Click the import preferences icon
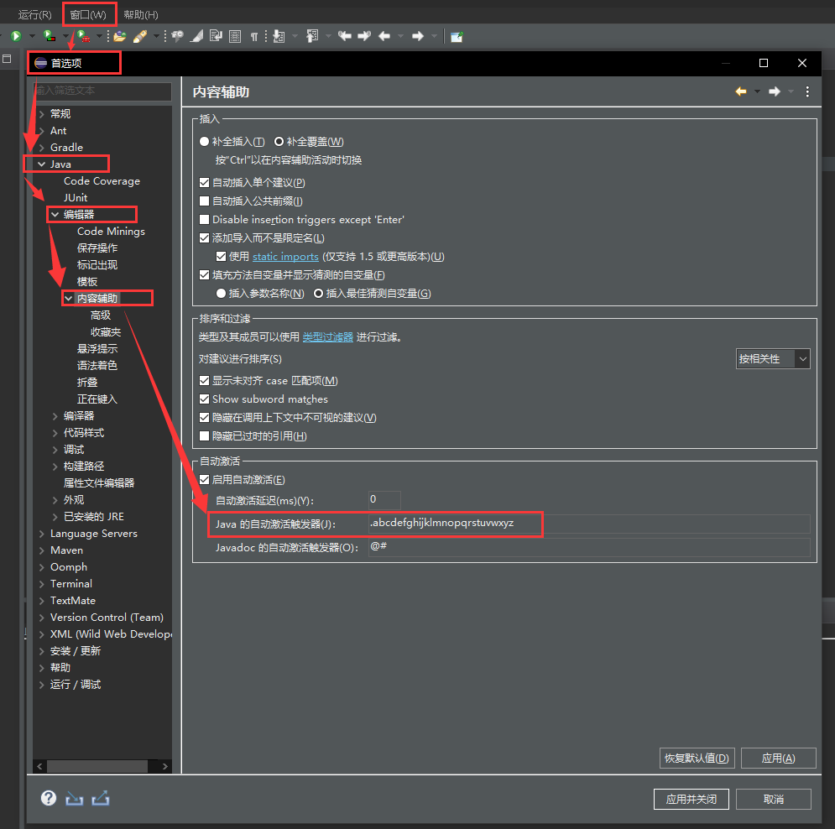This screenshot has height=829, width=835. coord(74,798)
